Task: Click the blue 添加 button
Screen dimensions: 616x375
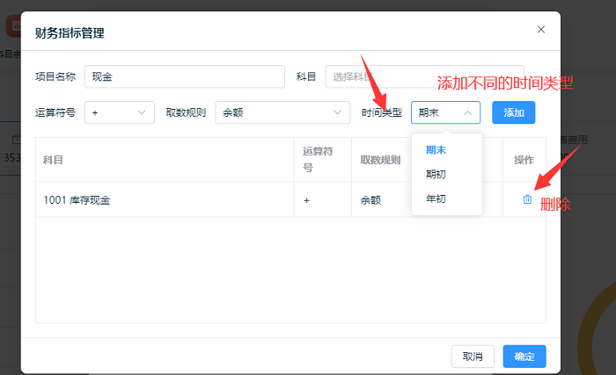Action: [513, 112]
